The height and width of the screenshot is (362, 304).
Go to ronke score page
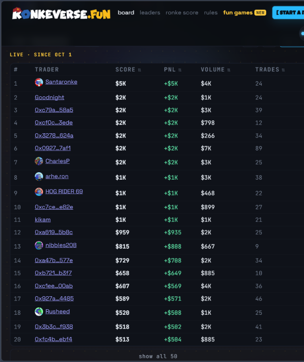182,12
